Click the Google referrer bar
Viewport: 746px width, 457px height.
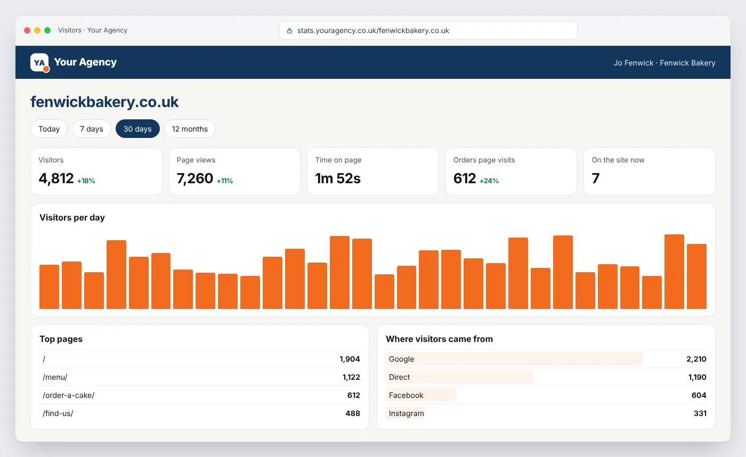(x=514, y=359)
